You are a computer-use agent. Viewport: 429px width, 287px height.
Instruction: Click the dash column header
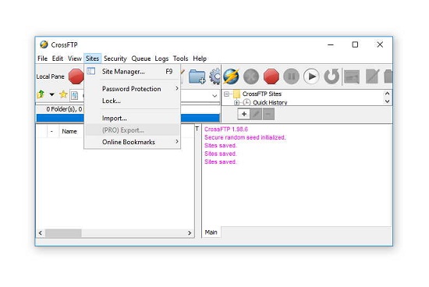pos(51,132)
